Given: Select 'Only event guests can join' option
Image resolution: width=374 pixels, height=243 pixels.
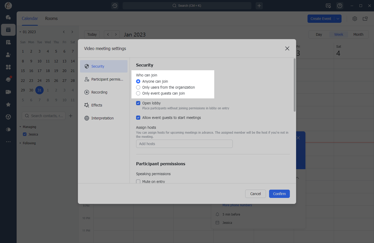Looking at the screenshot, I should [138, 93].
